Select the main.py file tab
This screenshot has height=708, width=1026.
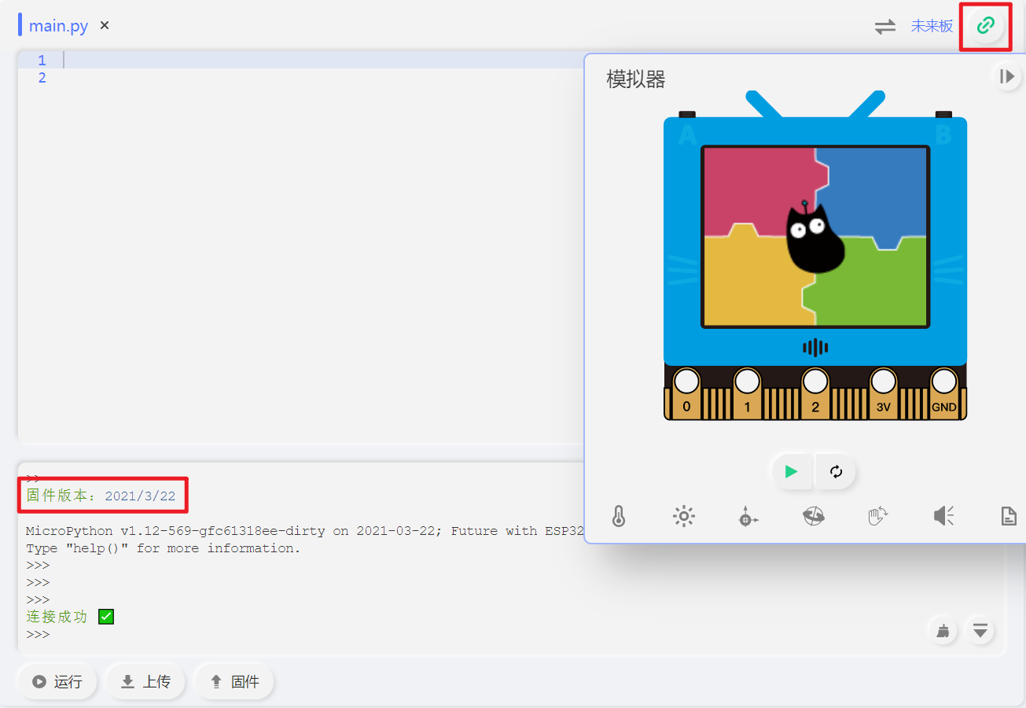click(x=59, y=26)
